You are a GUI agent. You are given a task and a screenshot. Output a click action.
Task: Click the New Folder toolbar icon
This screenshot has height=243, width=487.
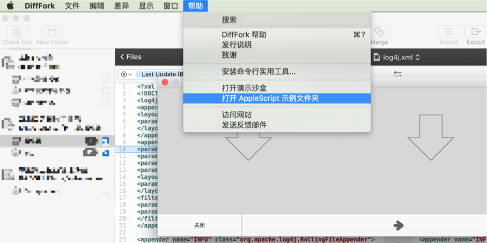tap(52, 32)
